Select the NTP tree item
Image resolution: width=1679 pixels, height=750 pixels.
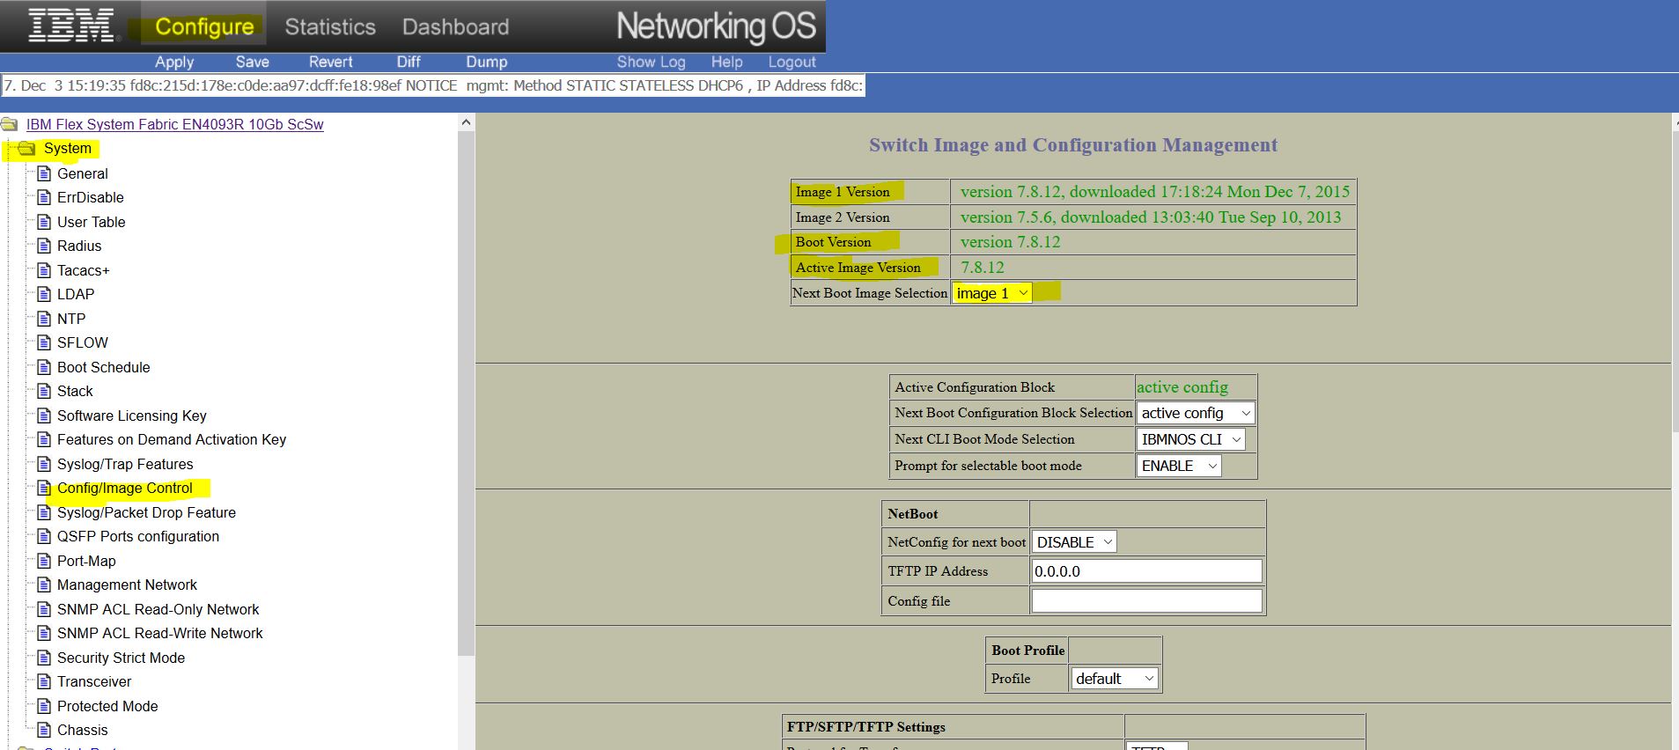[x=71, y=319]
